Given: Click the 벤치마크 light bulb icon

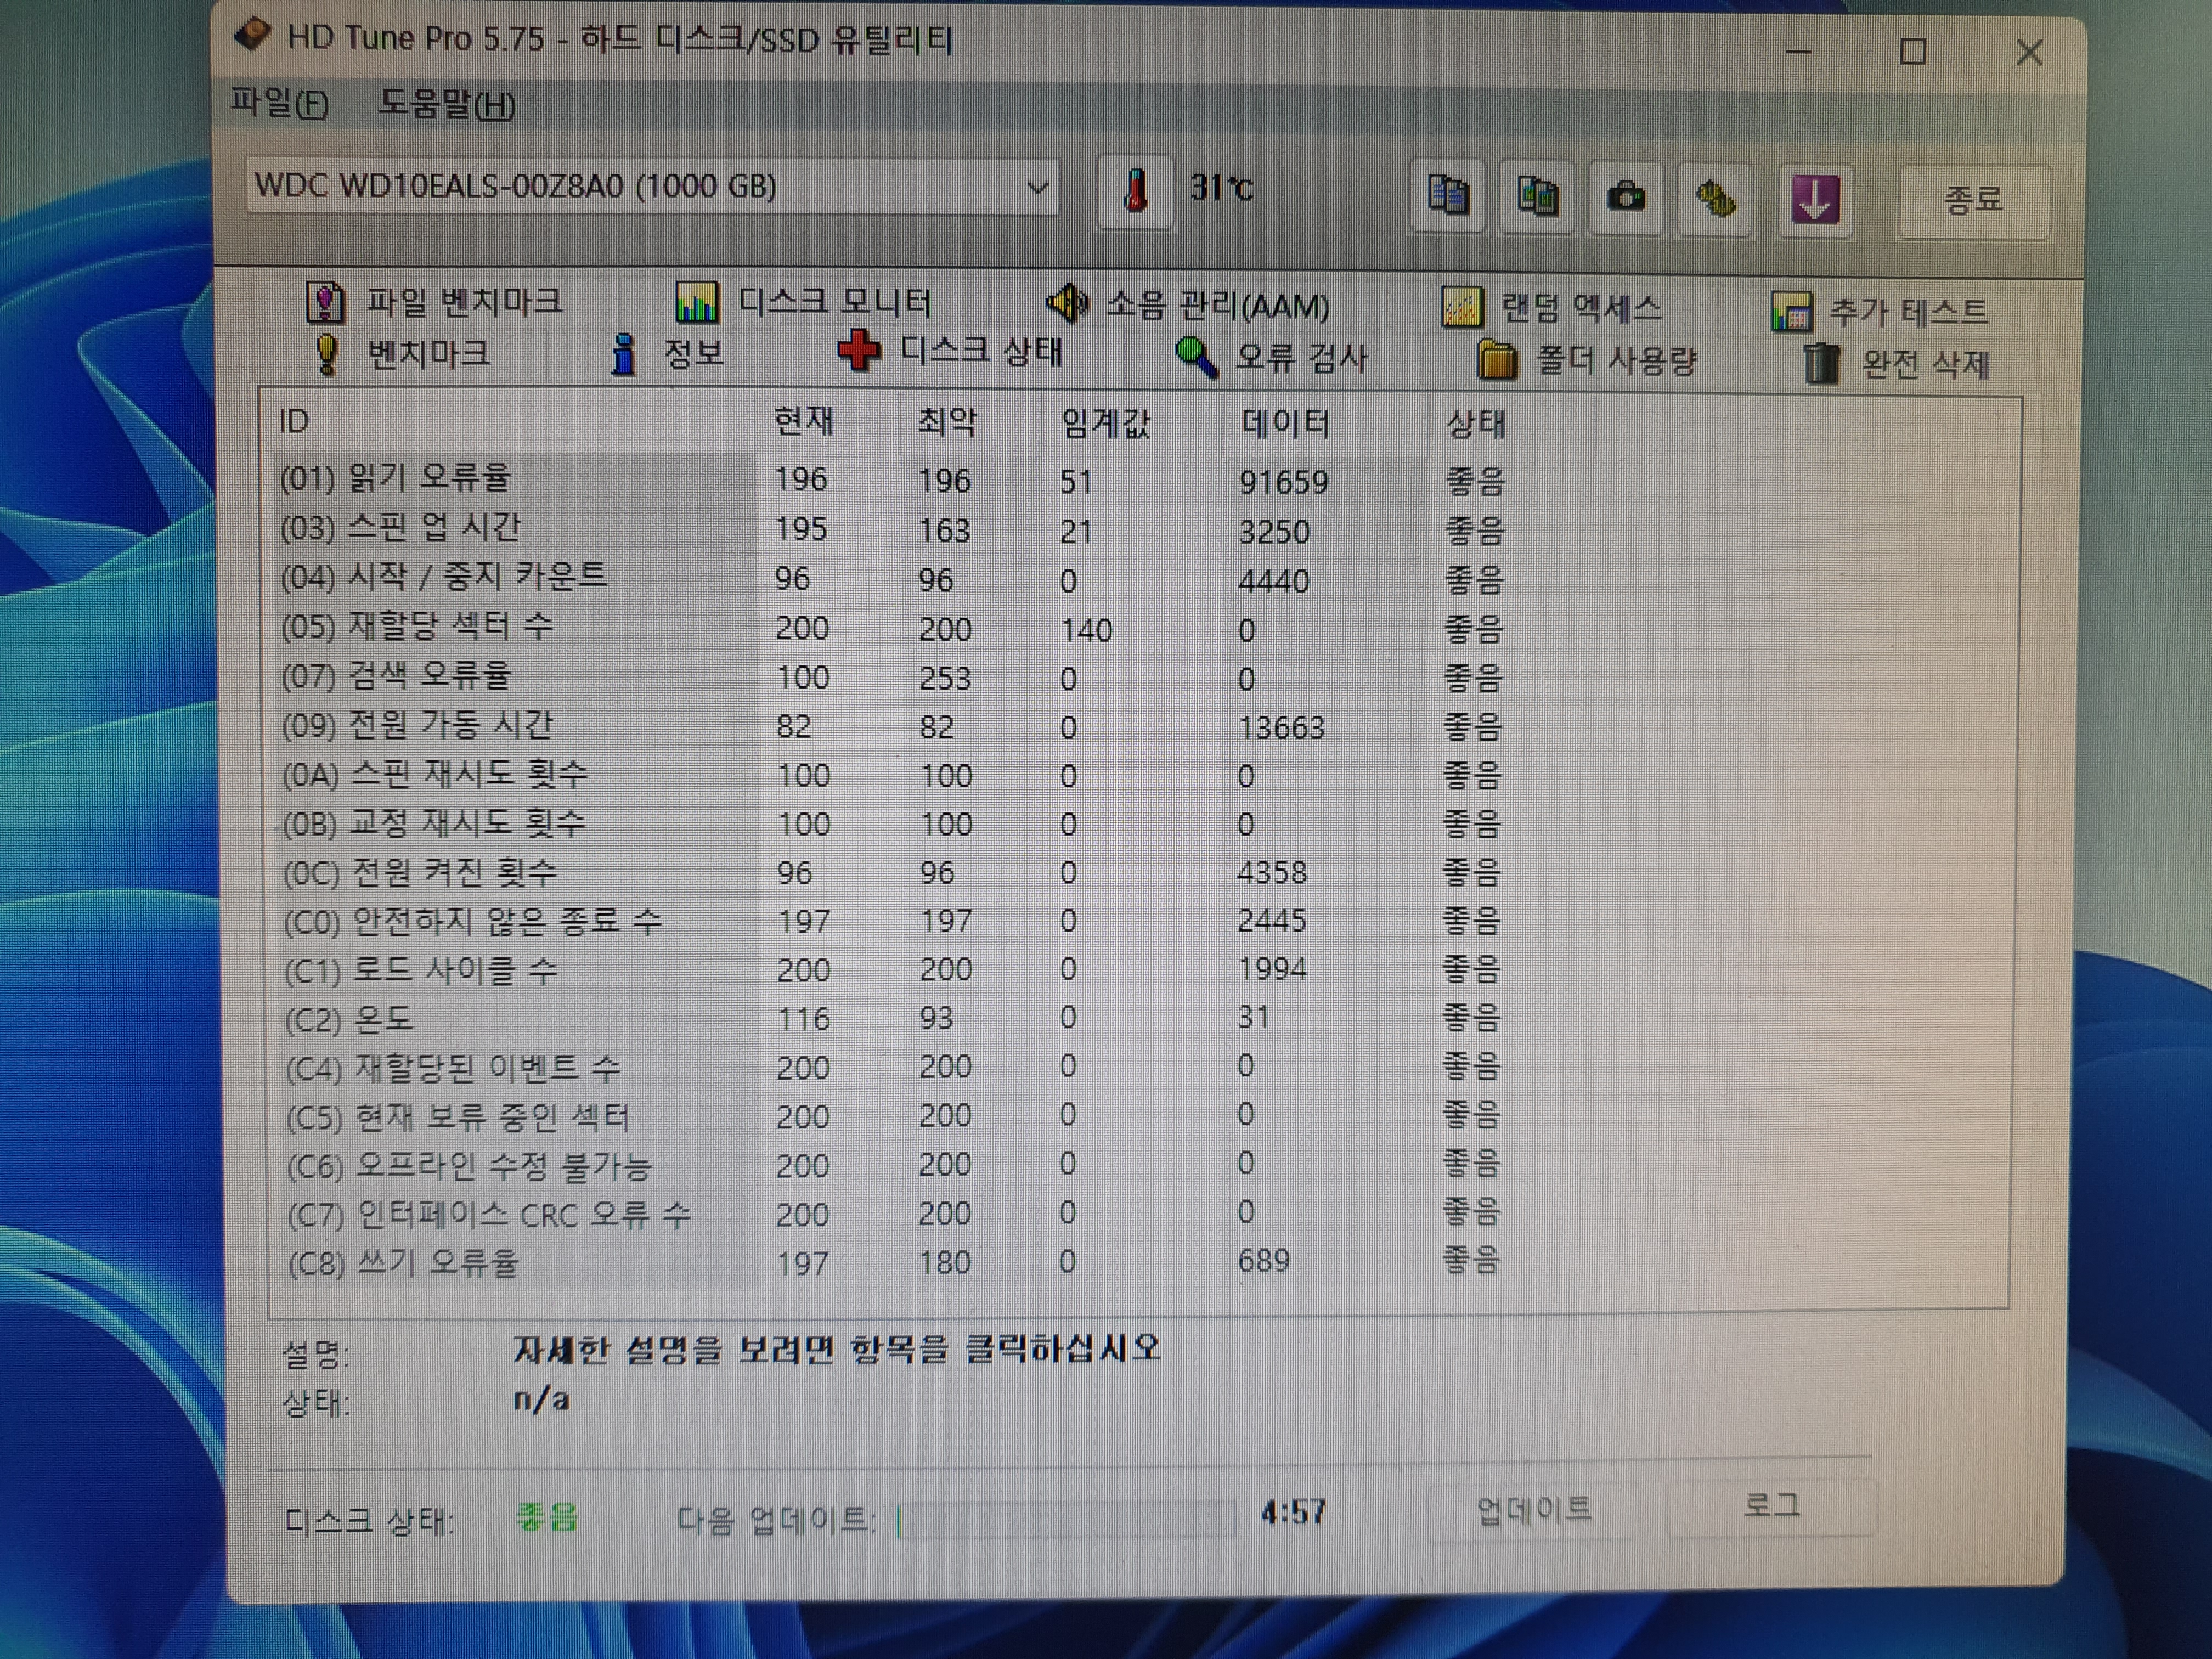Looking at the screenshot, I should coord(327,354).
